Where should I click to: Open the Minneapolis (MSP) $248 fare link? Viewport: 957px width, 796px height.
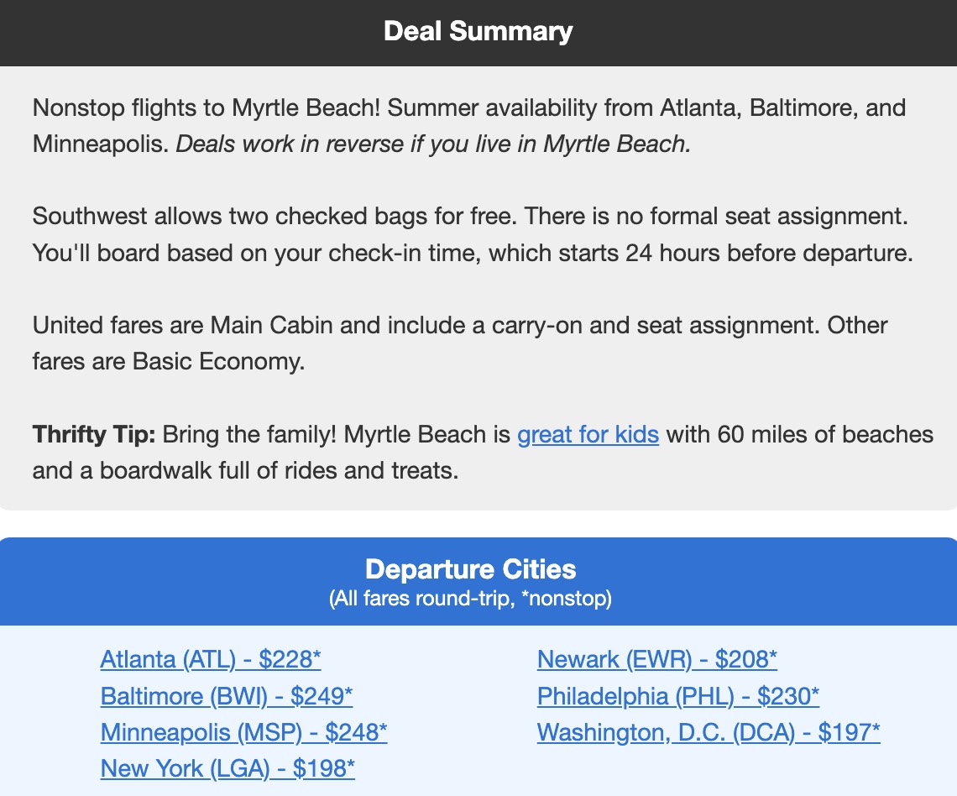(243, 733)
